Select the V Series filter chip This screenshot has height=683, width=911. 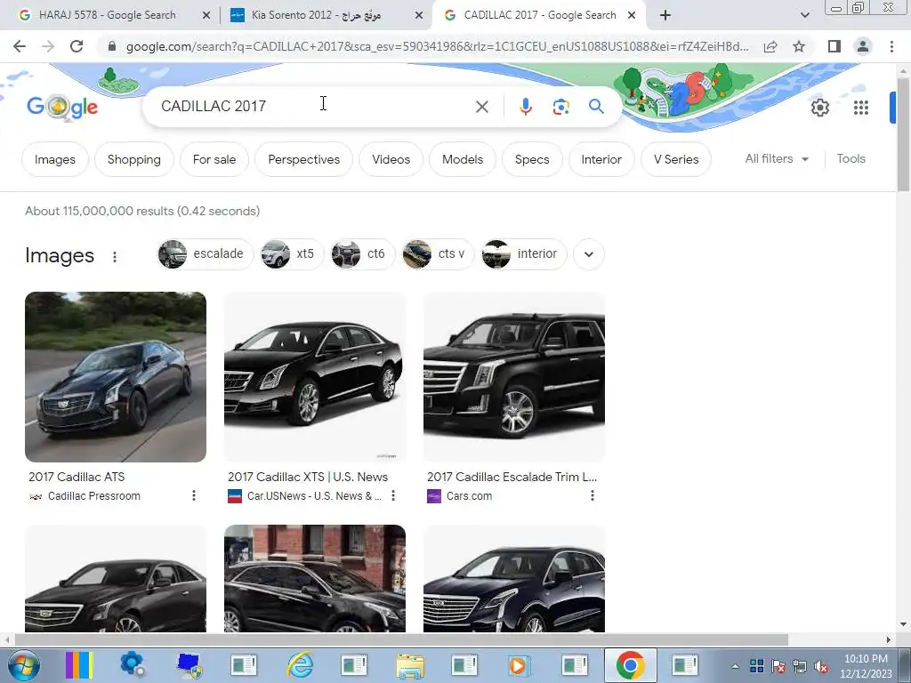click(676, 159)
